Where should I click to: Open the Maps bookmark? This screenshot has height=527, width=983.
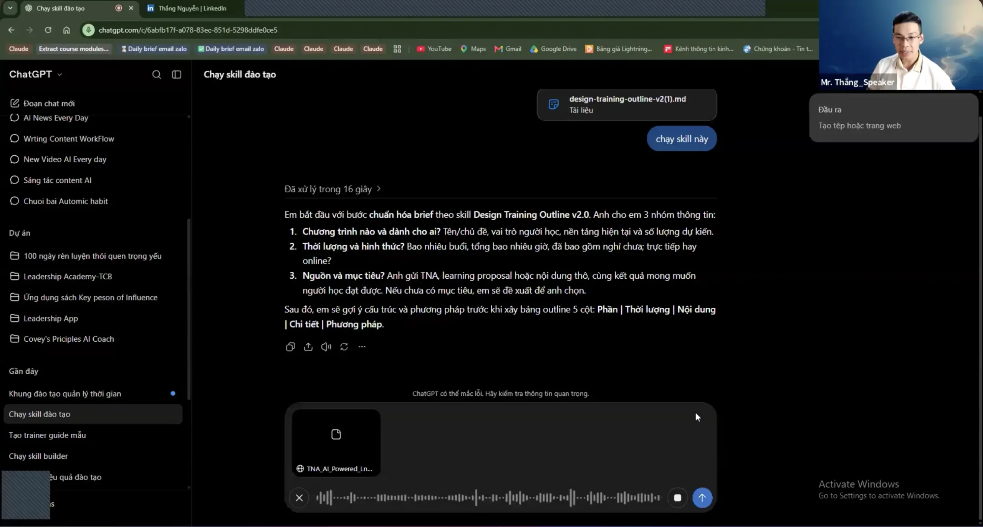coord(473,49)
